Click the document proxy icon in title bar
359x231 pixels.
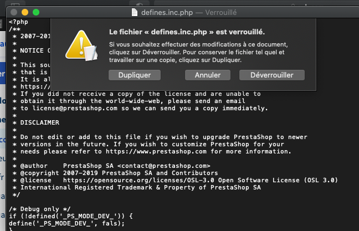(x=136, y=12)
